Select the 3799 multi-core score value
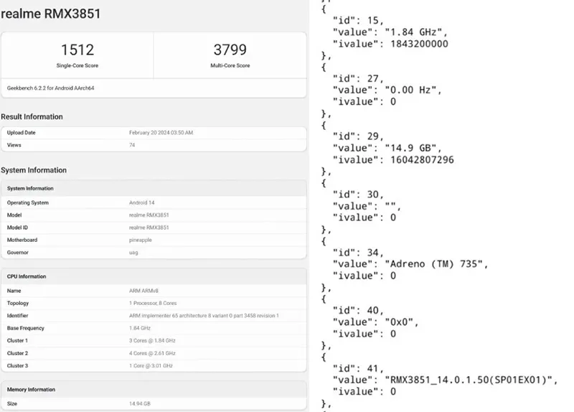Screen dimensions: 574x412 [x=230, y=50]
